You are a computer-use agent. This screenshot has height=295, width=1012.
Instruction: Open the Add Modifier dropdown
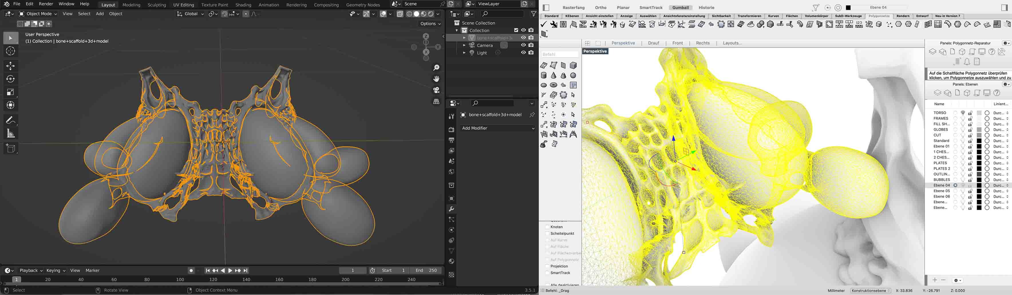point(497,128)
